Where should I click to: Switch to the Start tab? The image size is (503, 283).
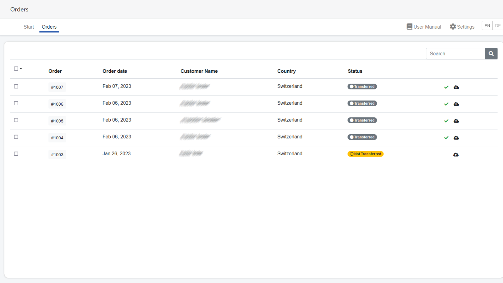pos(29,27)
